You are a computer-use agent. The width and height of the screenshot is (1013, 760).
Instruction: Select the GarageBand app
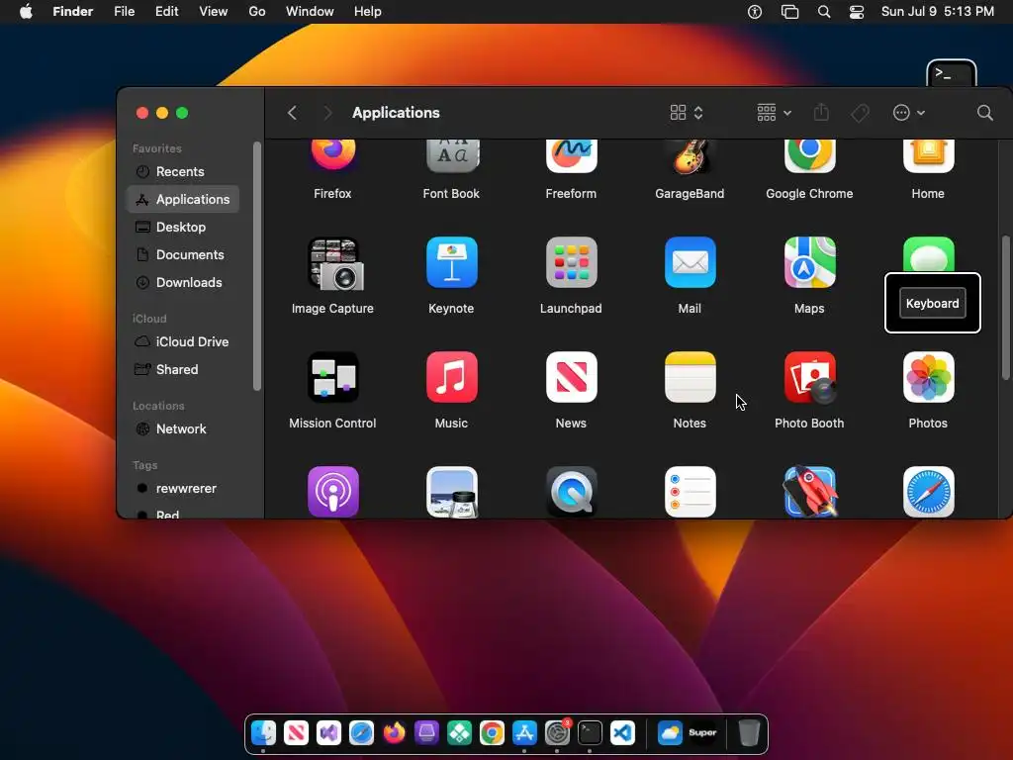click(x=690, y=156)
